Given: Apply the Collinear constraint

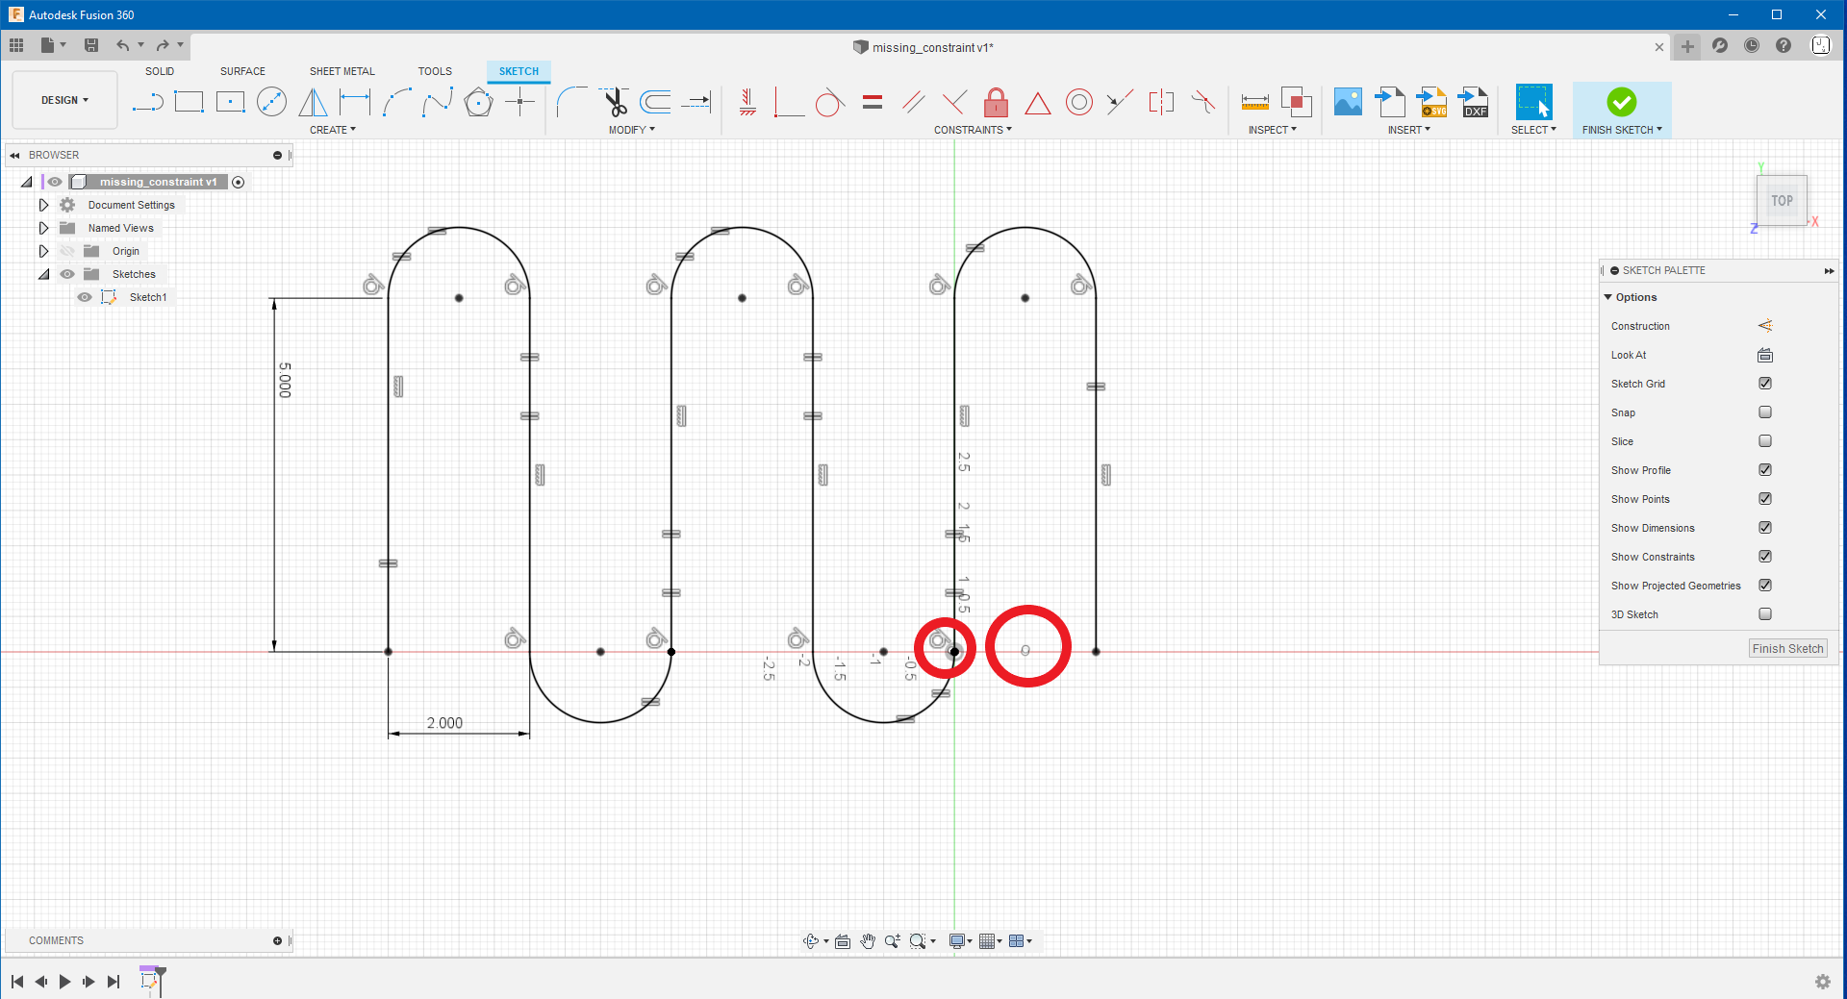Looking at the screenshot, I should 1119,102.
